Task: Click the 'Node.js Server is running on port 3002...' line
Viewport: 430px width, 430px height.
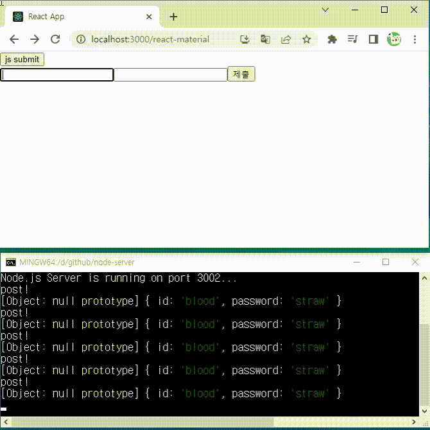Action: [x=119, y=278]
